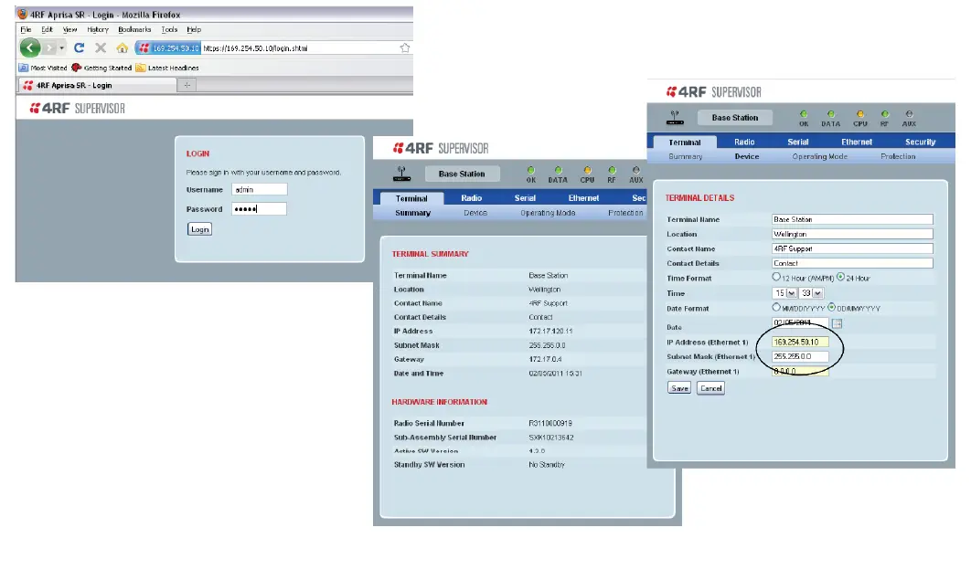Click Base Station button in Terminal Details window
Image resolution: width=971 pixels, height=570 pixels.
(x=735, y=118)
